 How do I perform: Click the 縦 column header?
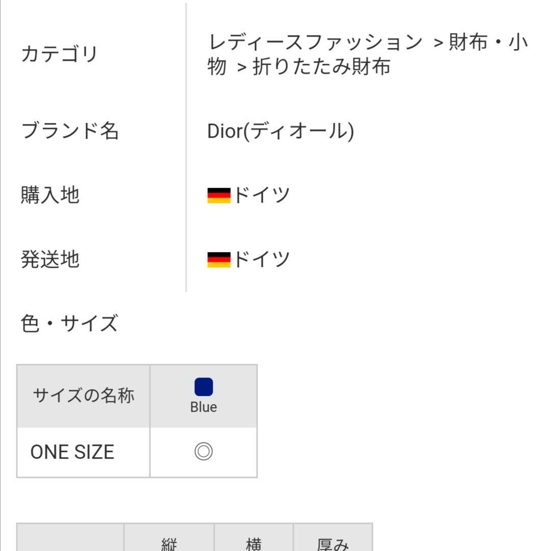click(x=169, y=543)
